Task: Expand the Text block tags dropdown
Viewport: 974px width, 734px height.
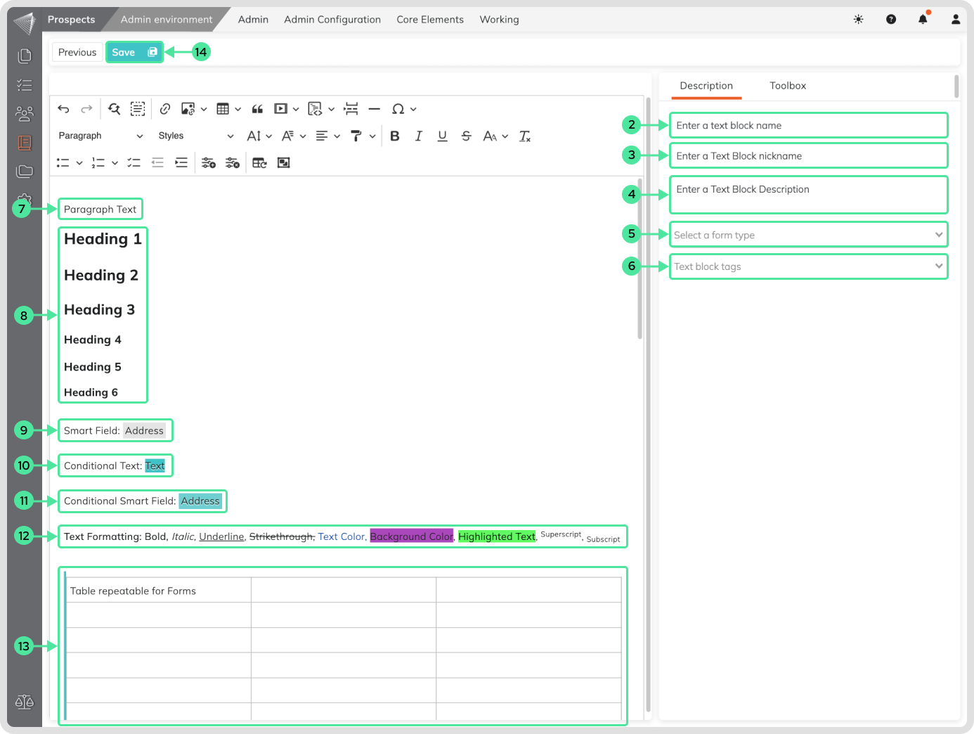Action: (x=808, y=266)
